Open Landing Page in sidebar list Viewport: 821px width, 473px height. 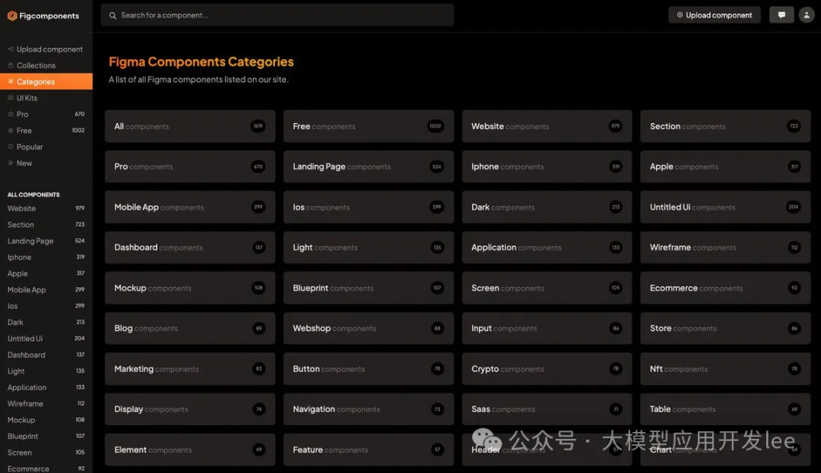46,241
